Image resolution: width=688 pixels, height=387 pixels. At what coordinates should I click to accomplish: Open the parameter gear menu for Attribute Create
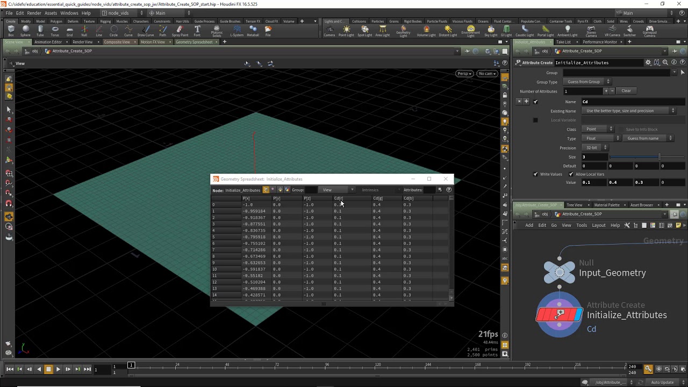pyautogui.click(x=648, y=62)
